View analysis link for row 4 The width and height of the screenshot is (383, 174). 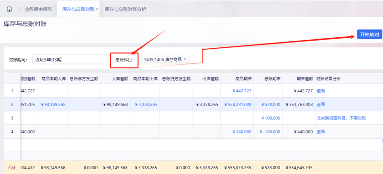321,132
